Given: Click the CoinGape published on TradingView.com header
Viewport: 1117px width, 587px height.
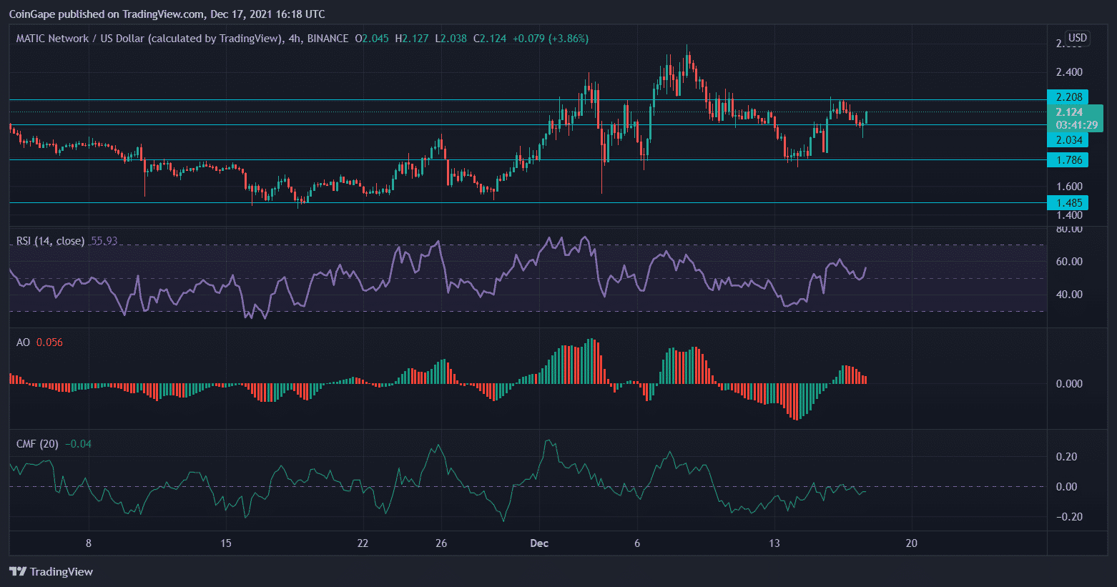Looking at the screenshot, I should coord(167,14).
